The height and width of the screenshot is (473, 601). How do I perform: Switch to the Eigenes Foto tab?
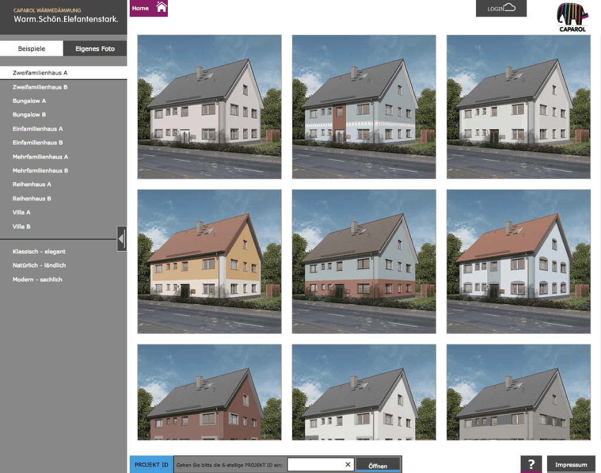(x=94, y=49)
